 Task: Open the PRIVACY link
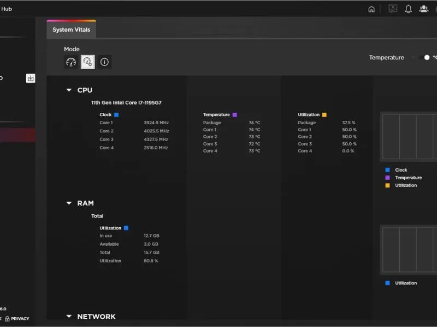click(x=20, y=319)
